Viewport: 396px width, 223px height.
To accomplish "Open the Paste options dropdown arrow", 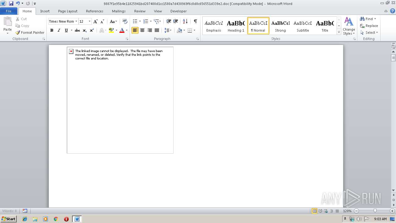I will pyautogui.click(x=7, y=33).
